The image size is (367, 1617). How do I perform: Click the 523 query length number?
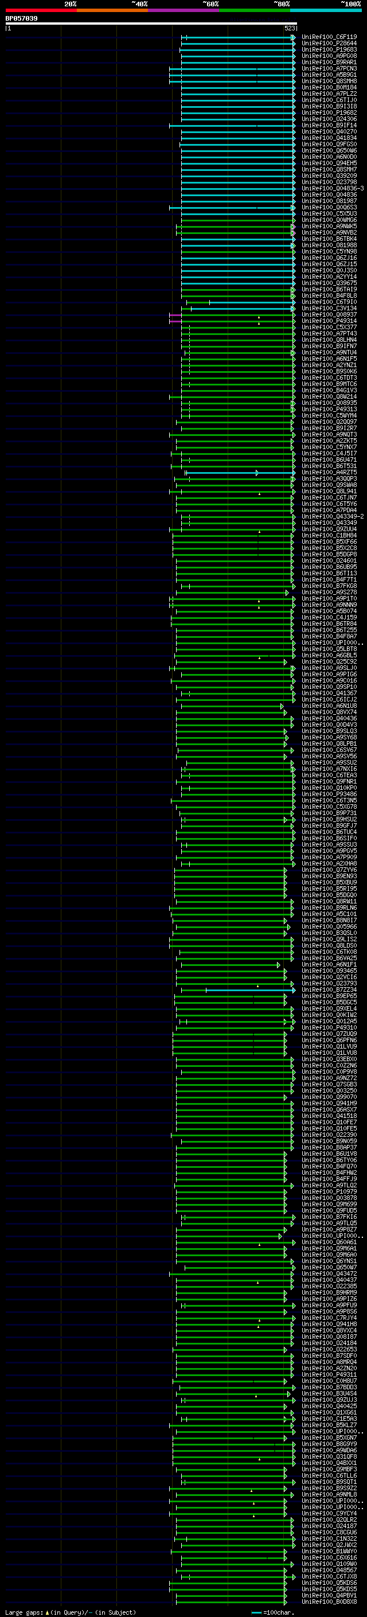coord(290,28)
